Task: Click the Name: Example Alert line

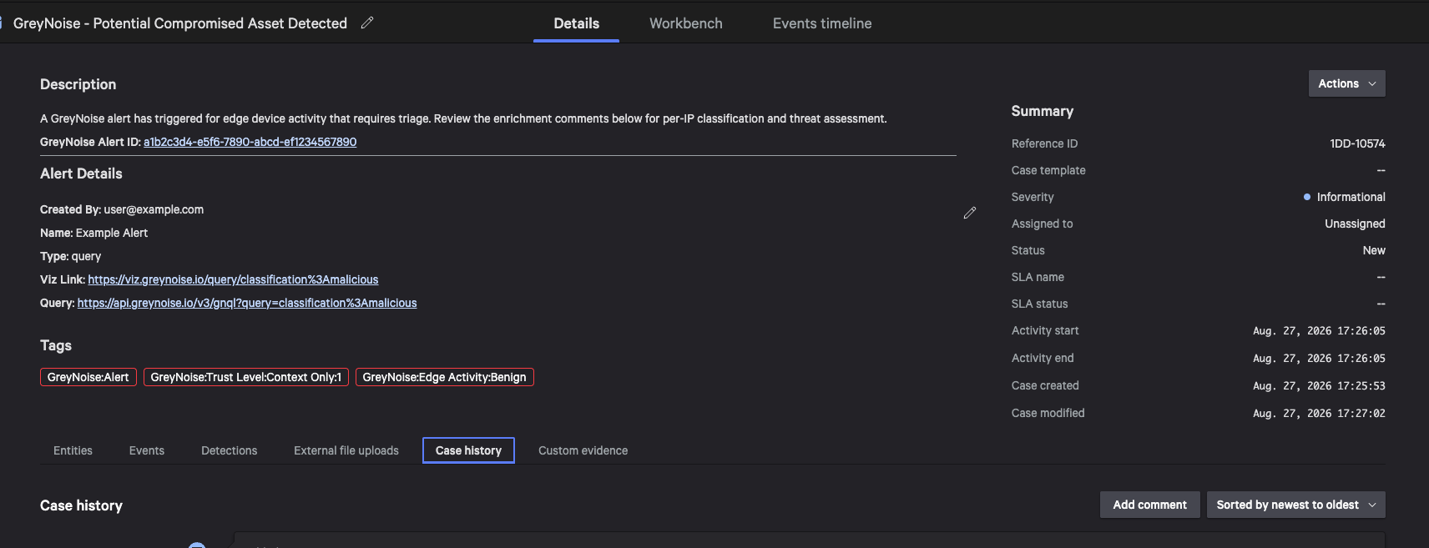Action: click(93, 233)
